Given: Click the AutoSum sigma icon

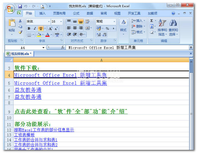Looking at the screenshot, I should click(152, 21).
